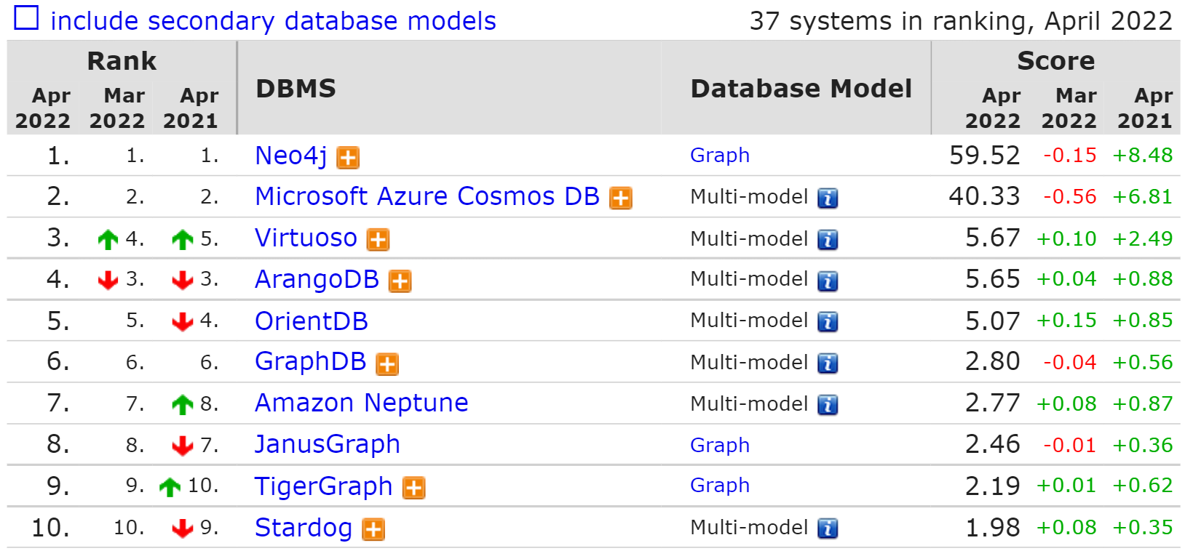The width and height of the screenshot is (1185, 551).
Task: Click the info icon in Virtuoso's Multi-model cell
Action: [x=827, y=240]
